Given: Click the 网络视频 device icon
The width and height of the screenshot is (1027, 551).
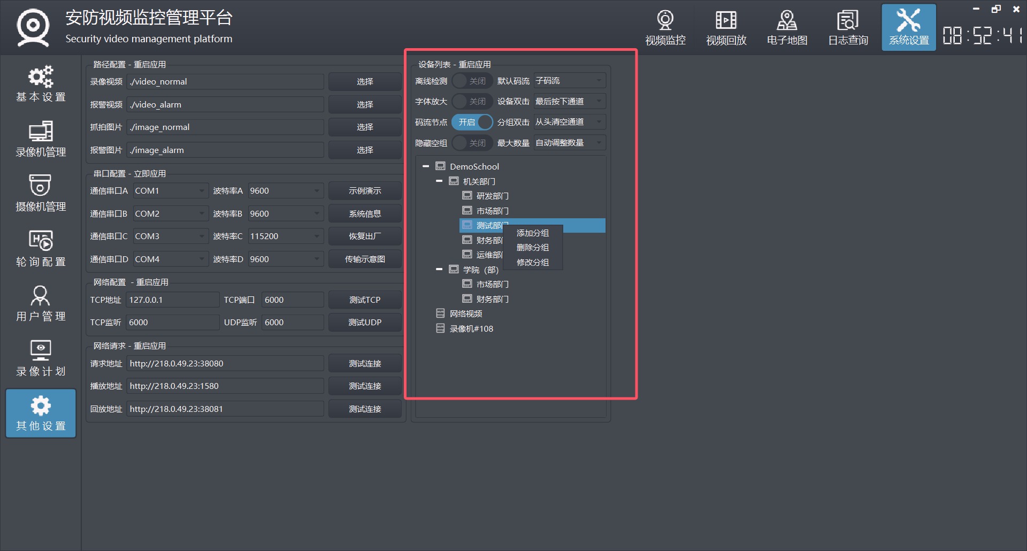Looking at the screenshot, I should point(440,313).
